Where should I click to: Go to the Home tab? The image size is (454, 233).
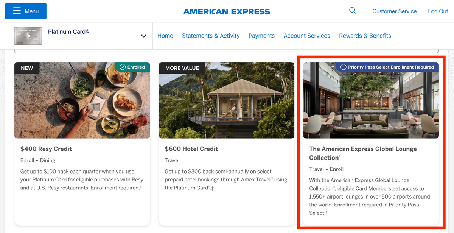[165, 36]
